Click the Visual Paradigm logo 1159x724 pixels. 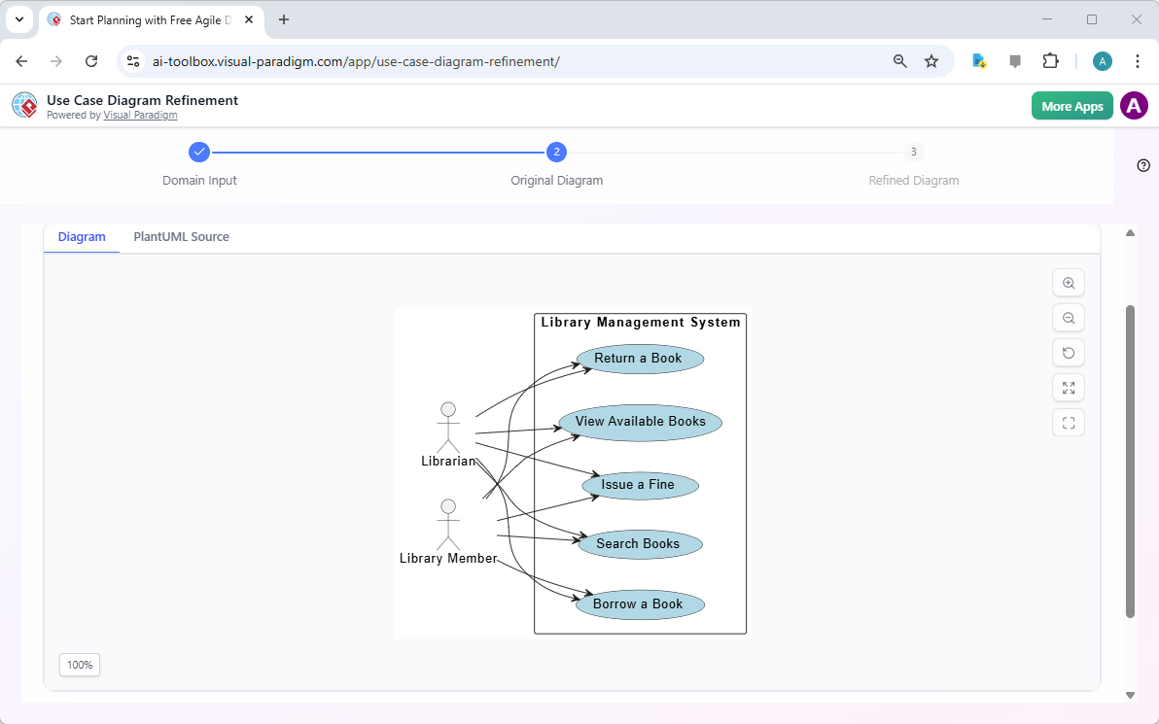(24, 105)
